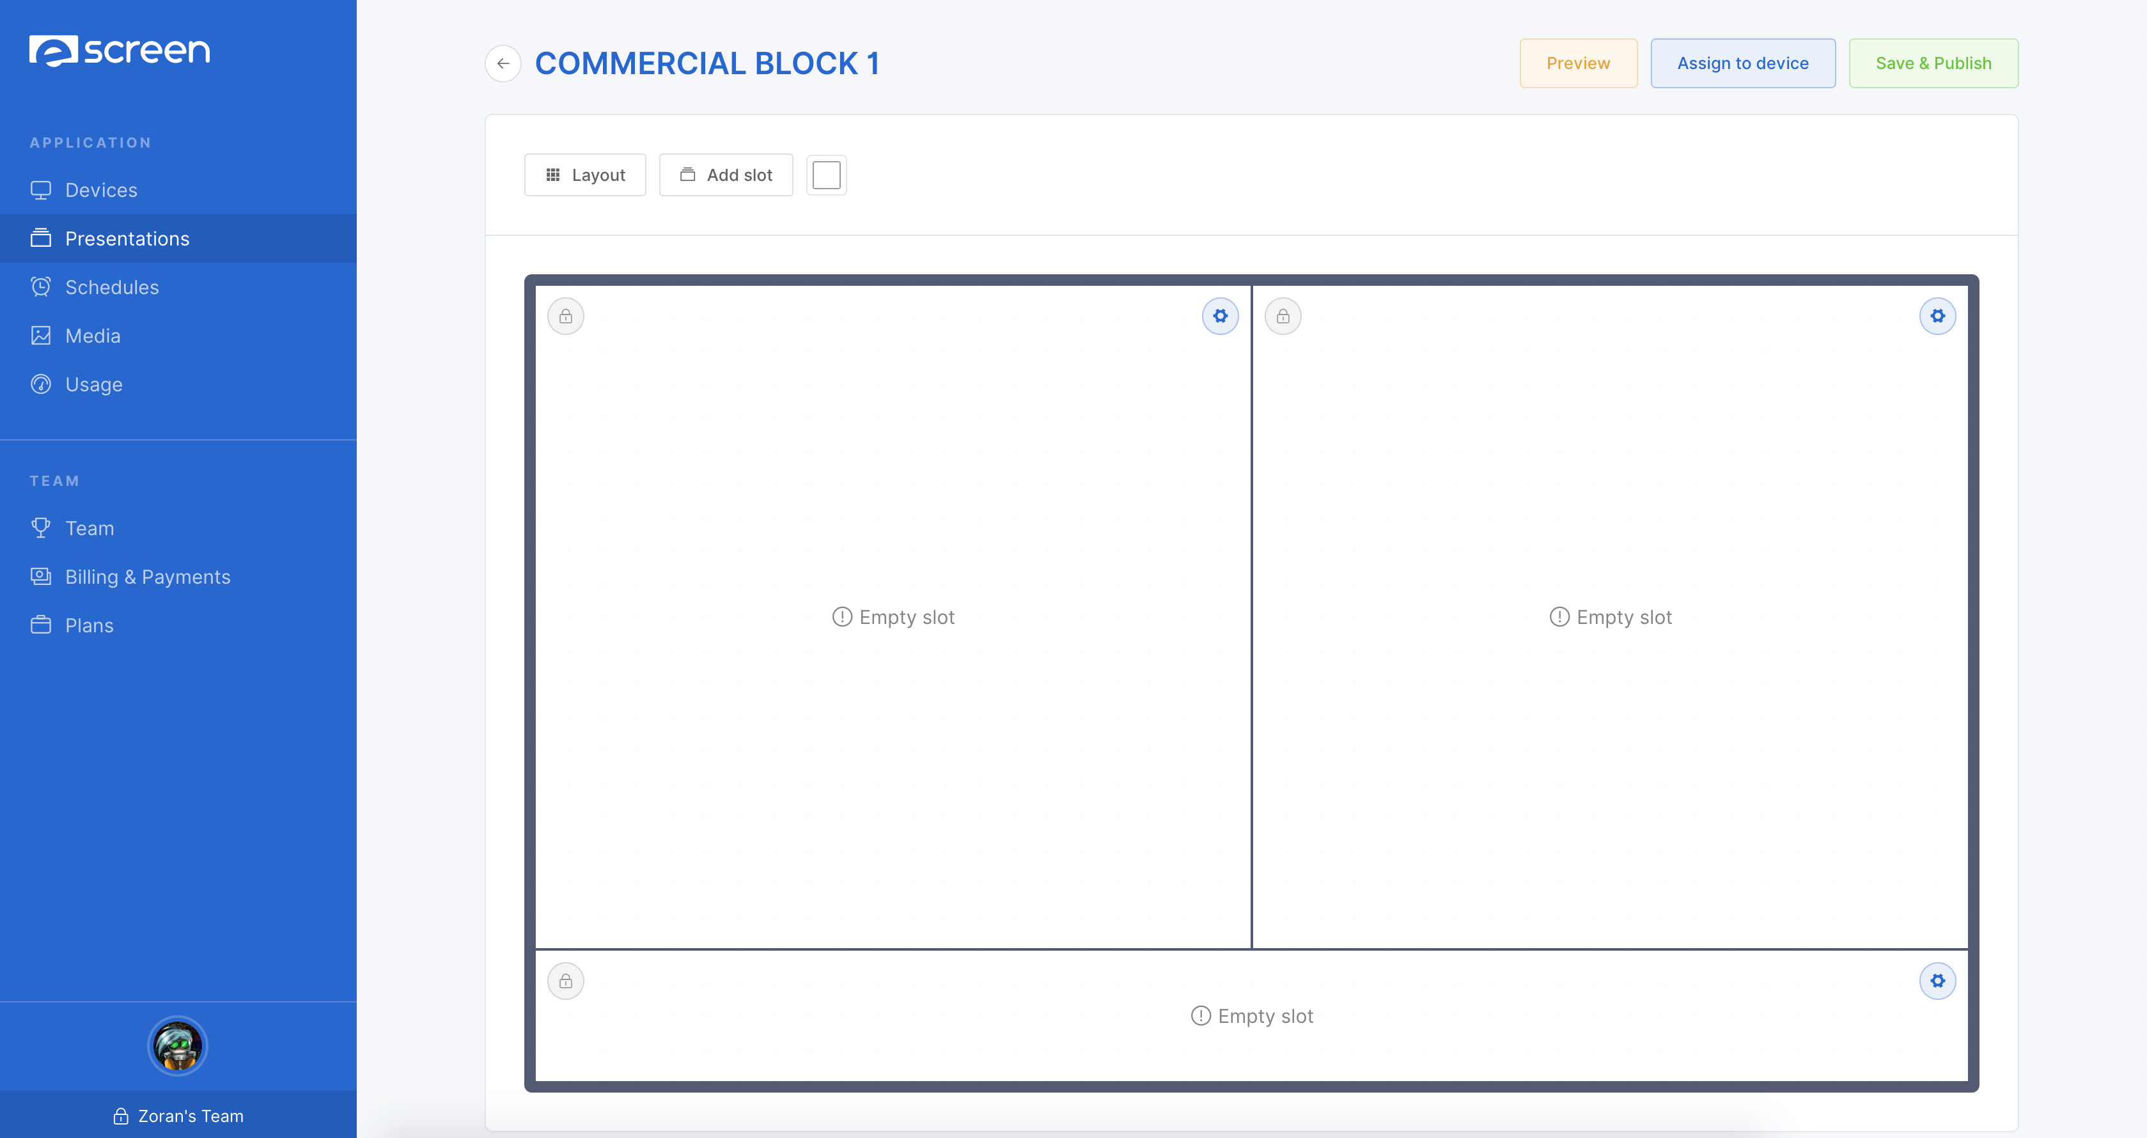This screenshot has width=2147, height=1138.
Task: Open Billing & Payments page
Action: pos(148,577)
